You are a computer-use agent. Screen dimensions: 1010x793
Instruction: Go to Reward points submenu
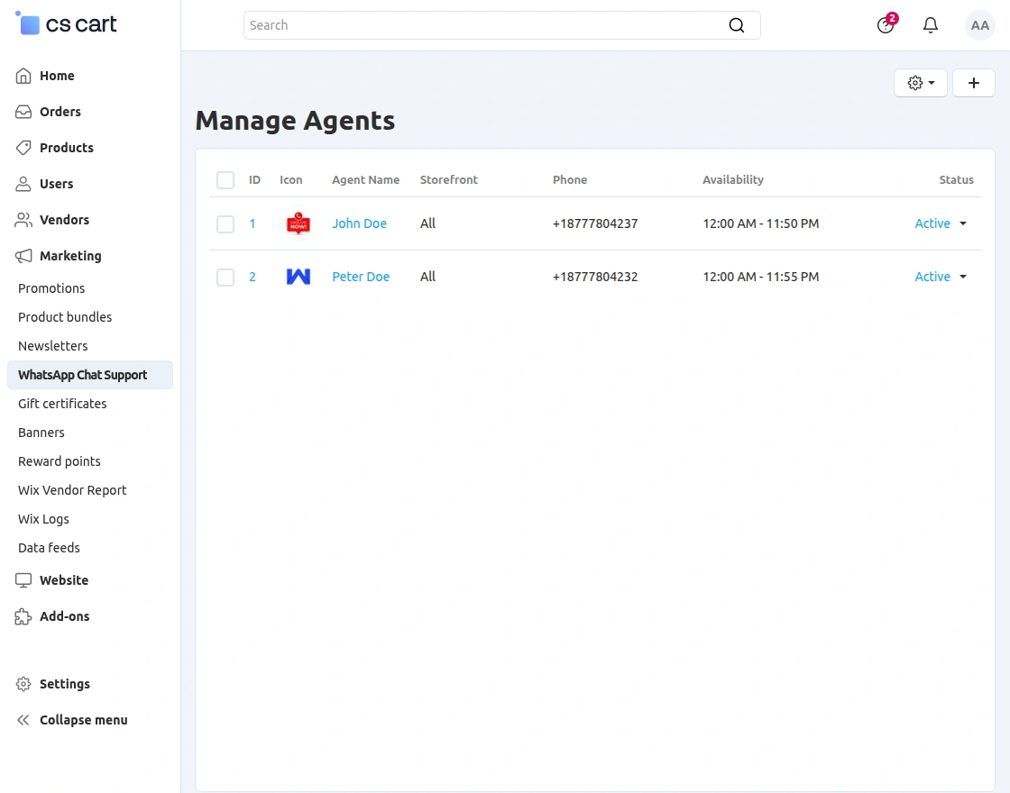[60, 461]
